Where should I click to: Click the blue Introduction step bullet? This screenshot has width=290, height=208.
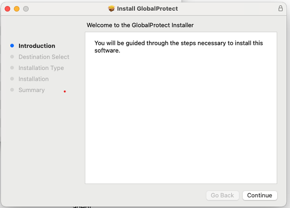pos(12,45)
